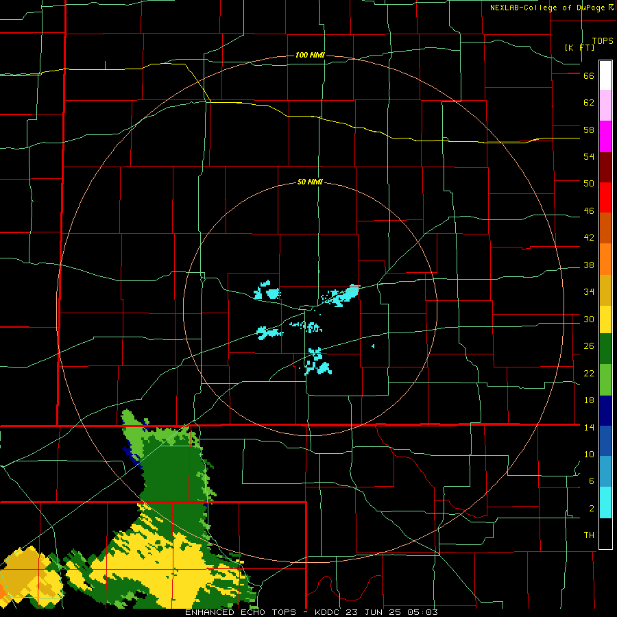
Task: Click the light blue legend band
Action: (x=605, y=472)
